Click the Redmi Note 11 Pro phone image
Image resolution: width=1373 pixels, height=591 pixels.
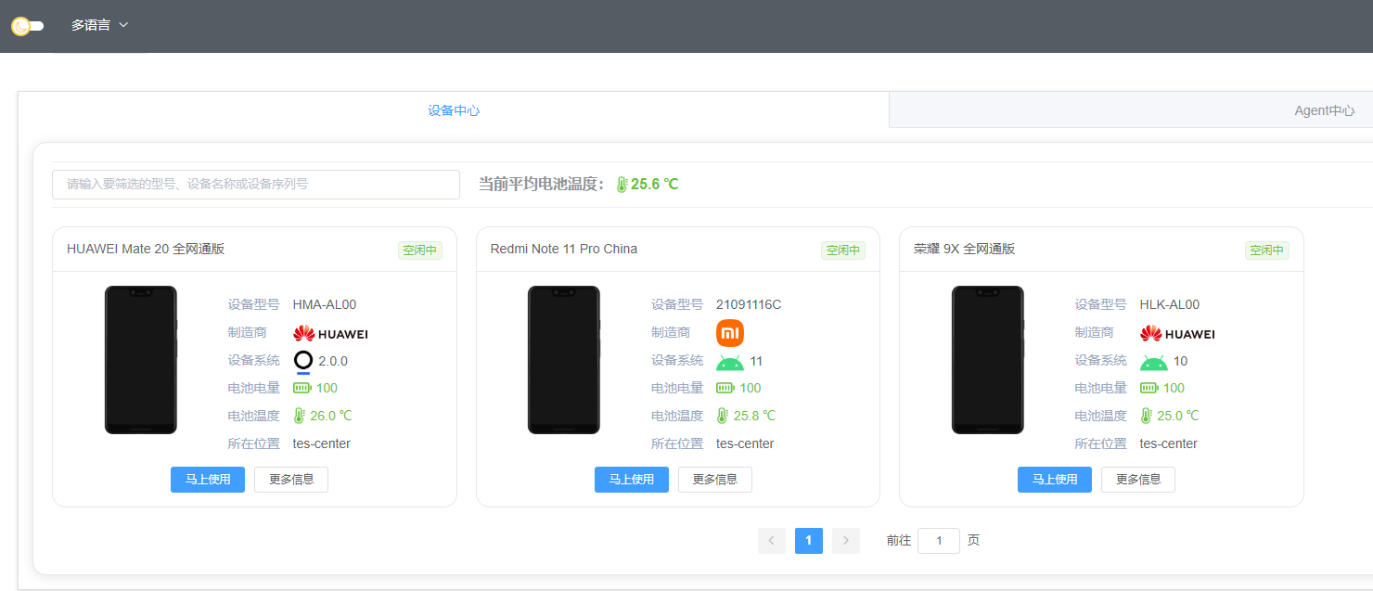coord(564,360)
